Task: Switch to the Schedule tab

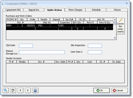Action: pos(96,10)
